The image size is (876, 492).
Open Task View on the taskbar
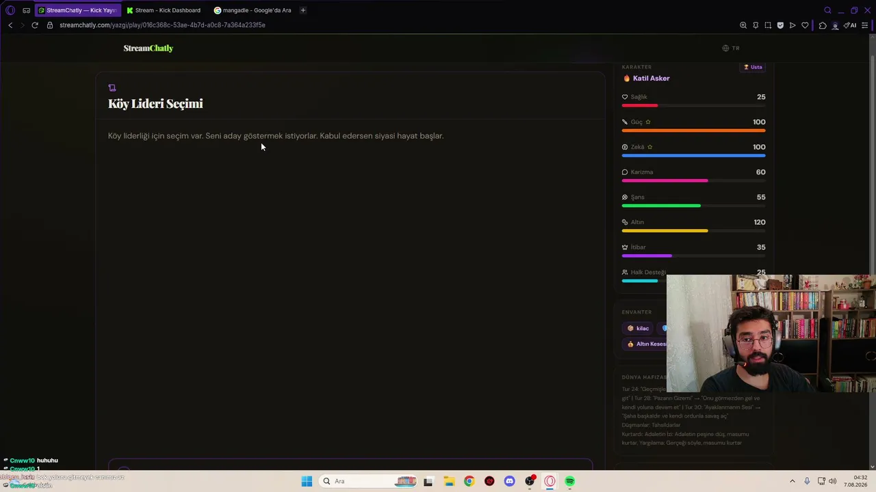tap(428, 481)
